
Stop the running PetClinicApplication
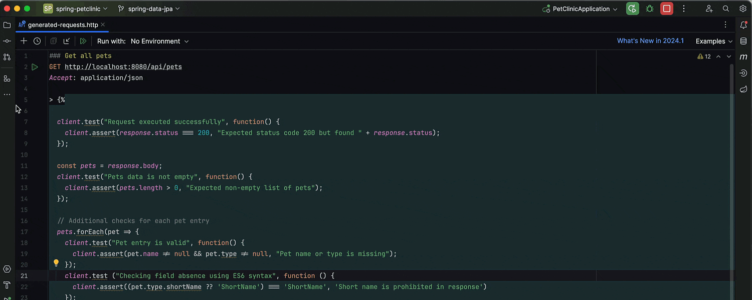pos(666,8)
